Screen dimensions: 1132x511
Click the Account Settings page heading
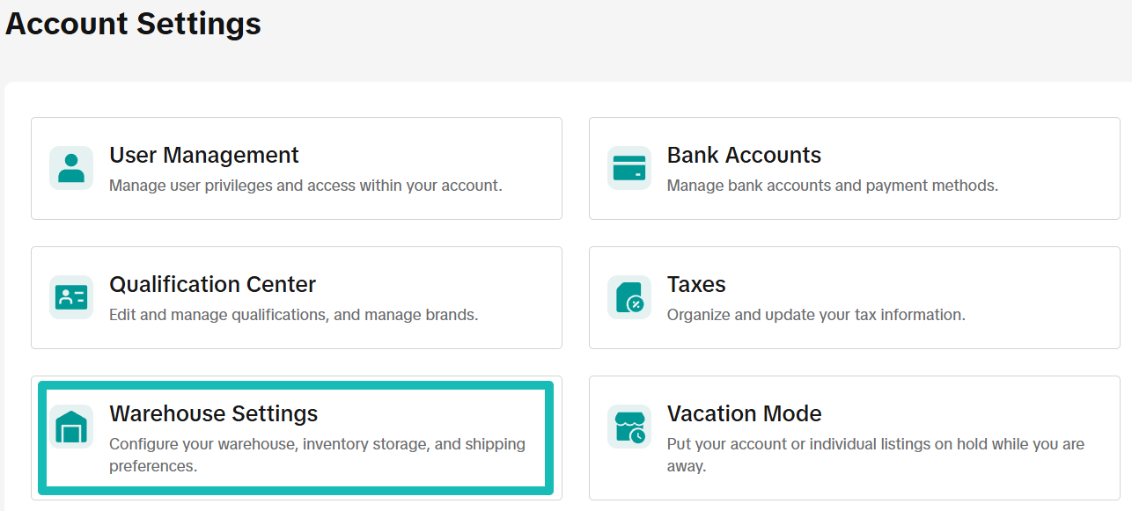click(x=132, y=24)
